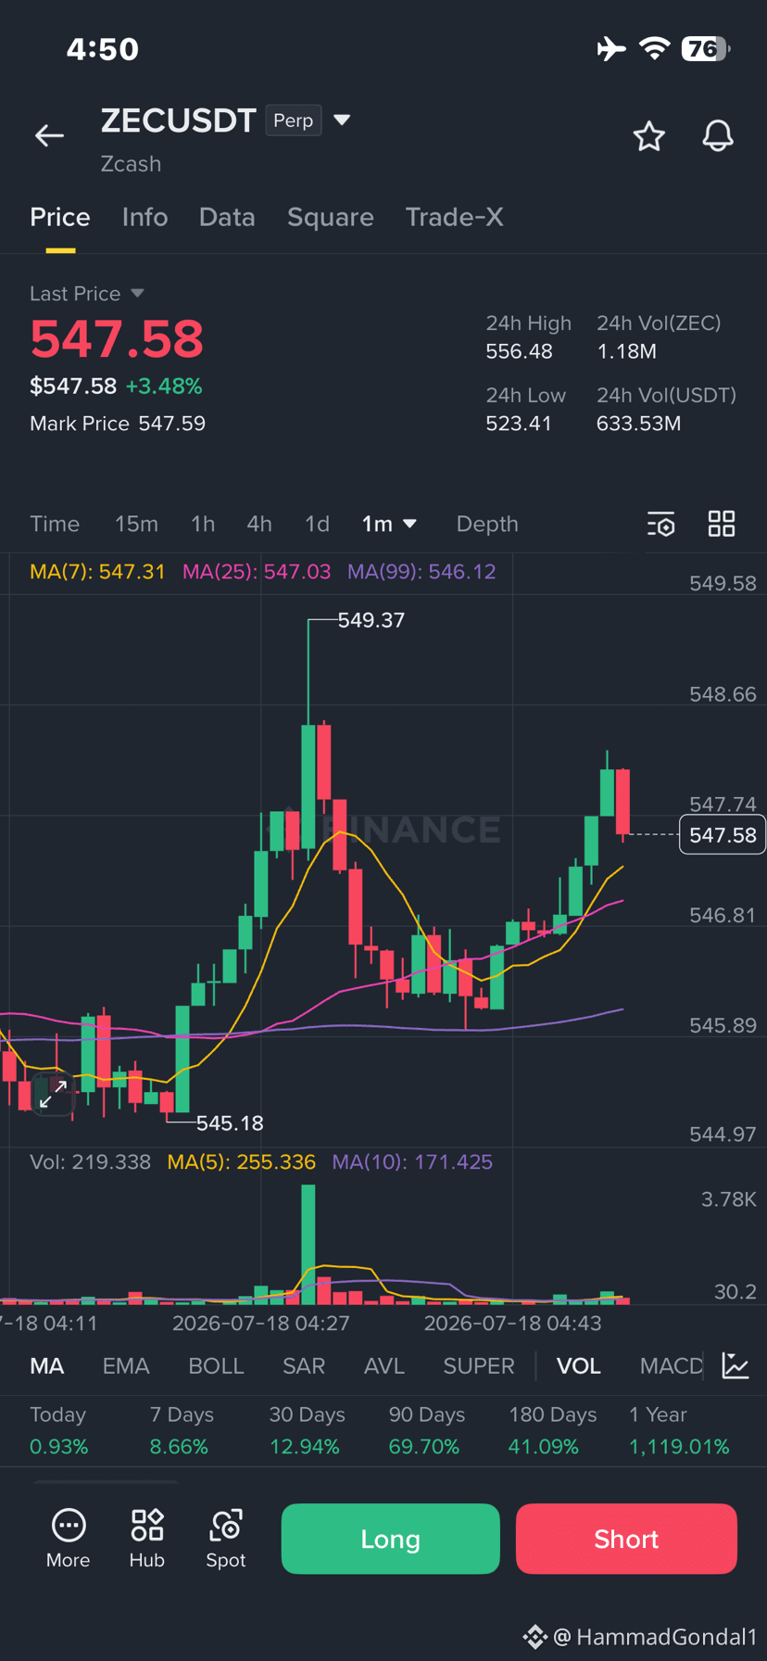Tap the battery indicator showing 76
This screenshot has width=767, height=1661.
706,48
